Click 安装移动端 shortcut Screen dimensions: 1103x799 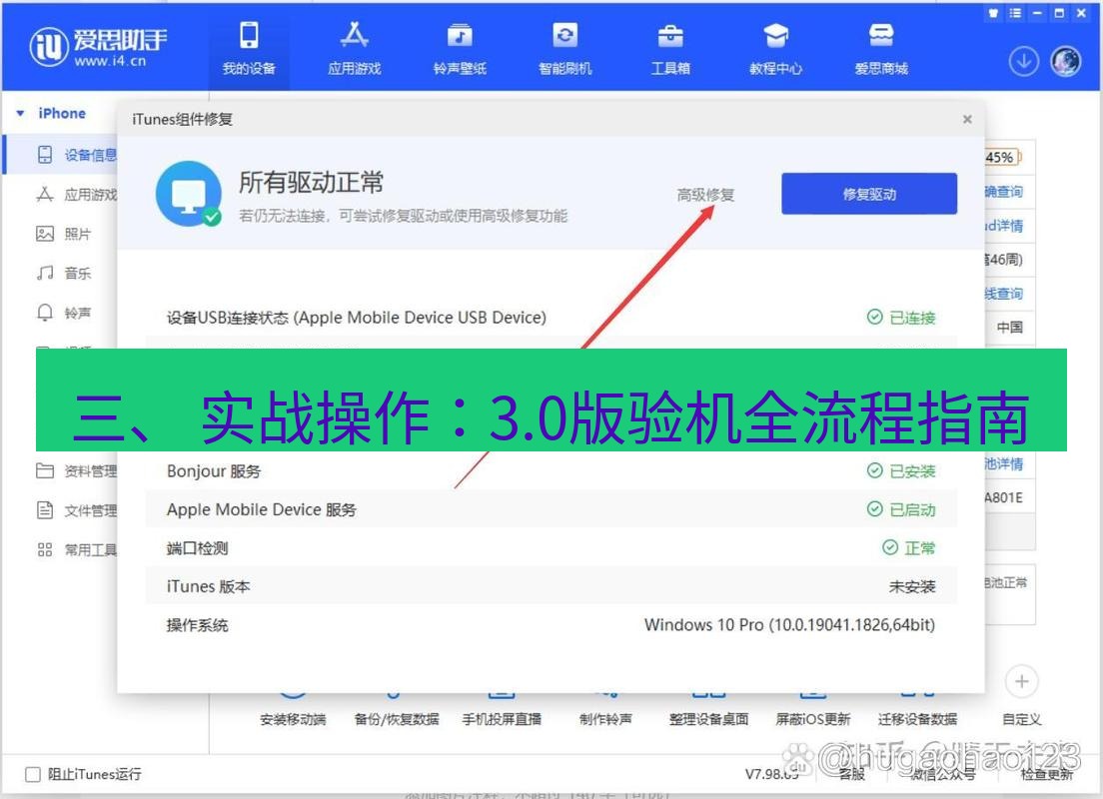coord(293,719)
